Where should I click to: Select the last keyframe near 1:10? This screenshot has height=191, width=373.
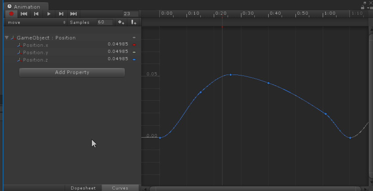click(350, 138)
